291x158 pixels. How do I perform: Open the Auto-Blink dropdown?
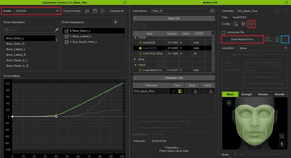tap(262, 48)
